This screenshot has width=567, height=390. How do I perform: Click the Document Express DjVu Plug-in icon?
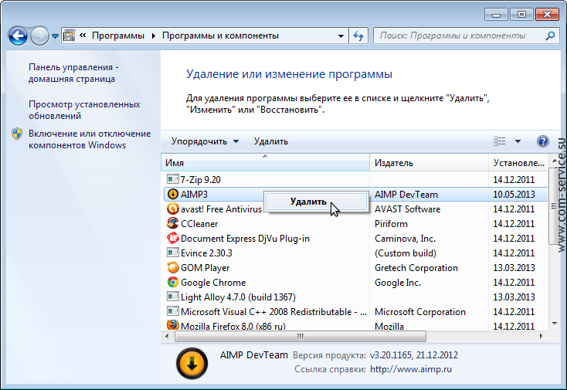pos(173,238)
